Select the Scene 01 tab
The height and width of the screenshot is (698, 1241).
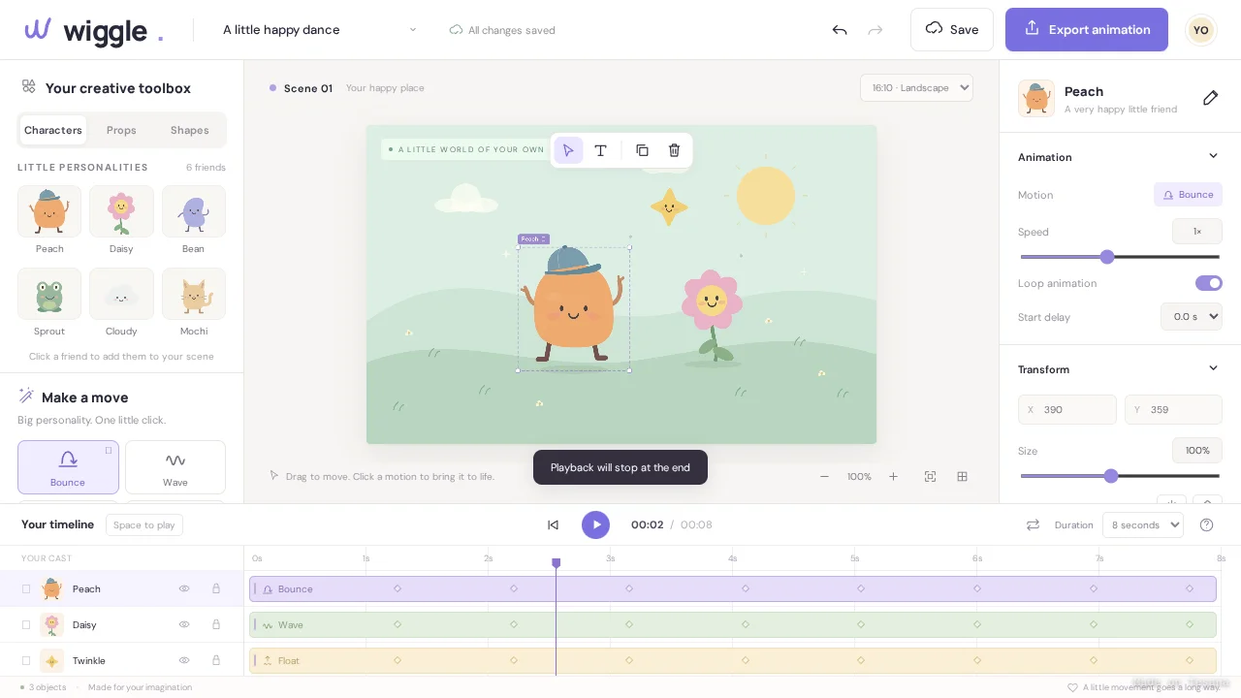click(308, 88)
